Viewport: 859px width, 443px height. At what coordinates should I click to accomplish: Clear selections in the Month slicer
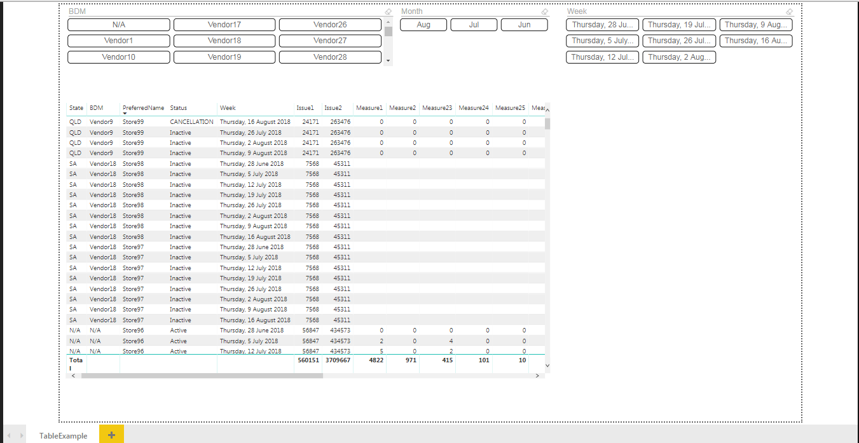(544, 11)
